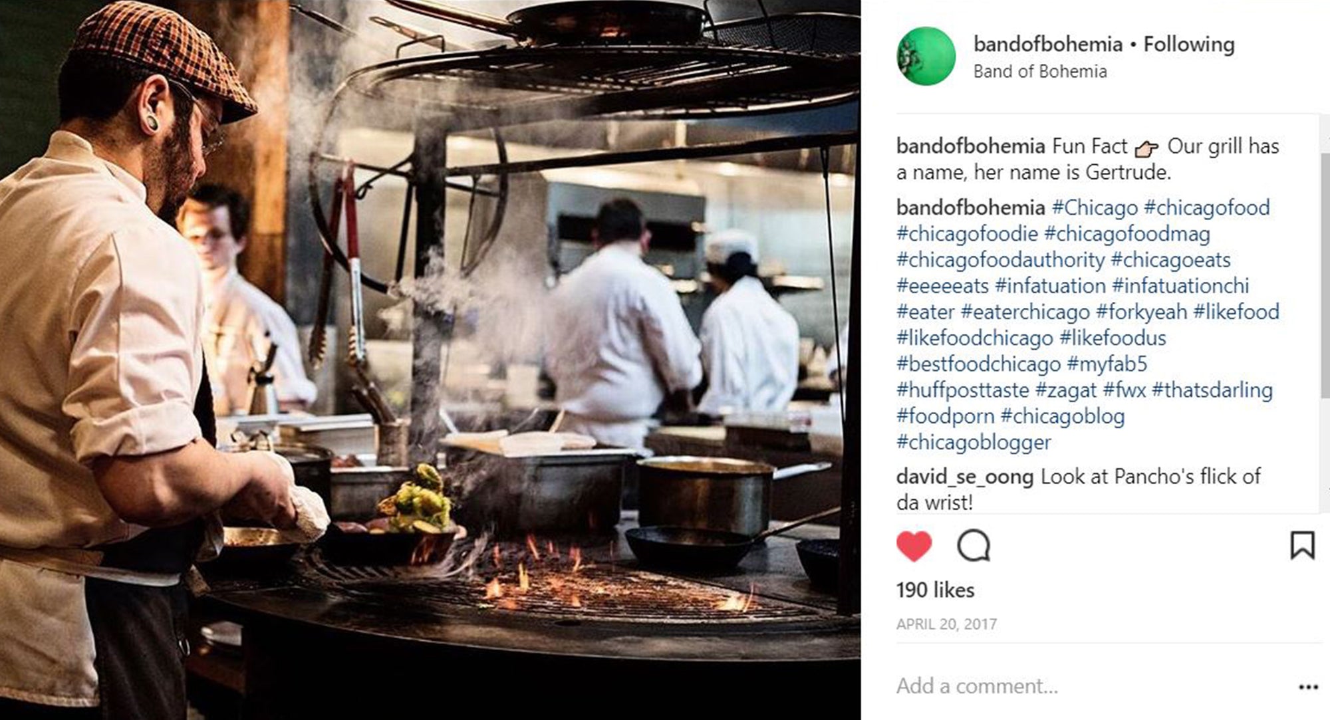The height and width of the screenshot is (720, 1330).
Task: Save post with the bookmark icon
Action: pyautogui.click(x=1302, y=545)
